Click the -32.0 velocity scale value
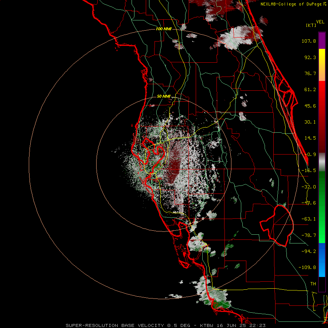Image resolution: width=328 pixels, height=328 pixels. tap(309, 187)
